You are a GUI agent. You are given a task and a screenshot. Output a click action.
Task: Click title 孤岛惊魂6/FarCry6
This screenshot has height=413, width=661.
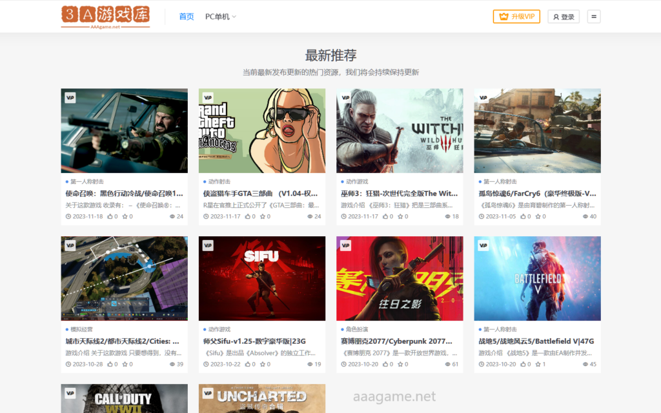point(538,194)
